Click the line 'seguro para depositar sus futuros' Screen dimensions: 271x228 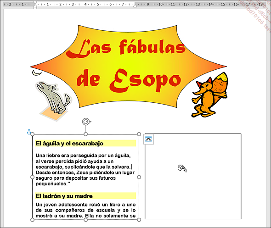(x=75, y=178)
